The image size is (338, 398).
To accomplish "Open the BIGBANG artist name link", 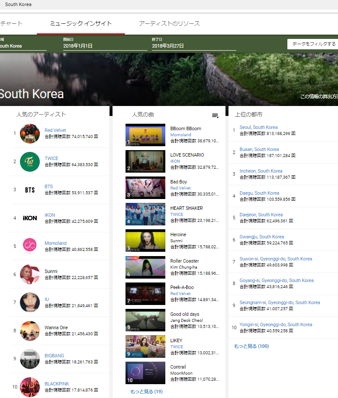I will point(55,356).
